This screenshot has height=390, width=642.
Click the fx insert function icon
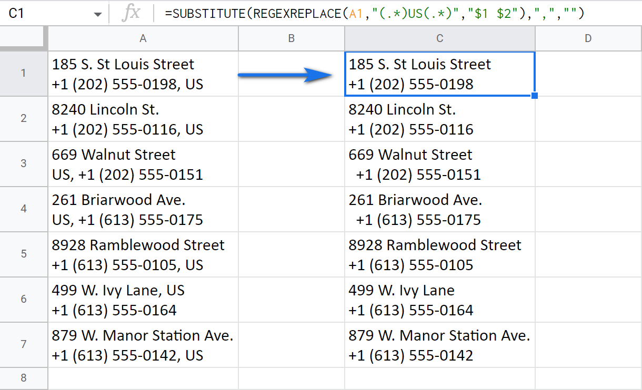tap(132, 13)
